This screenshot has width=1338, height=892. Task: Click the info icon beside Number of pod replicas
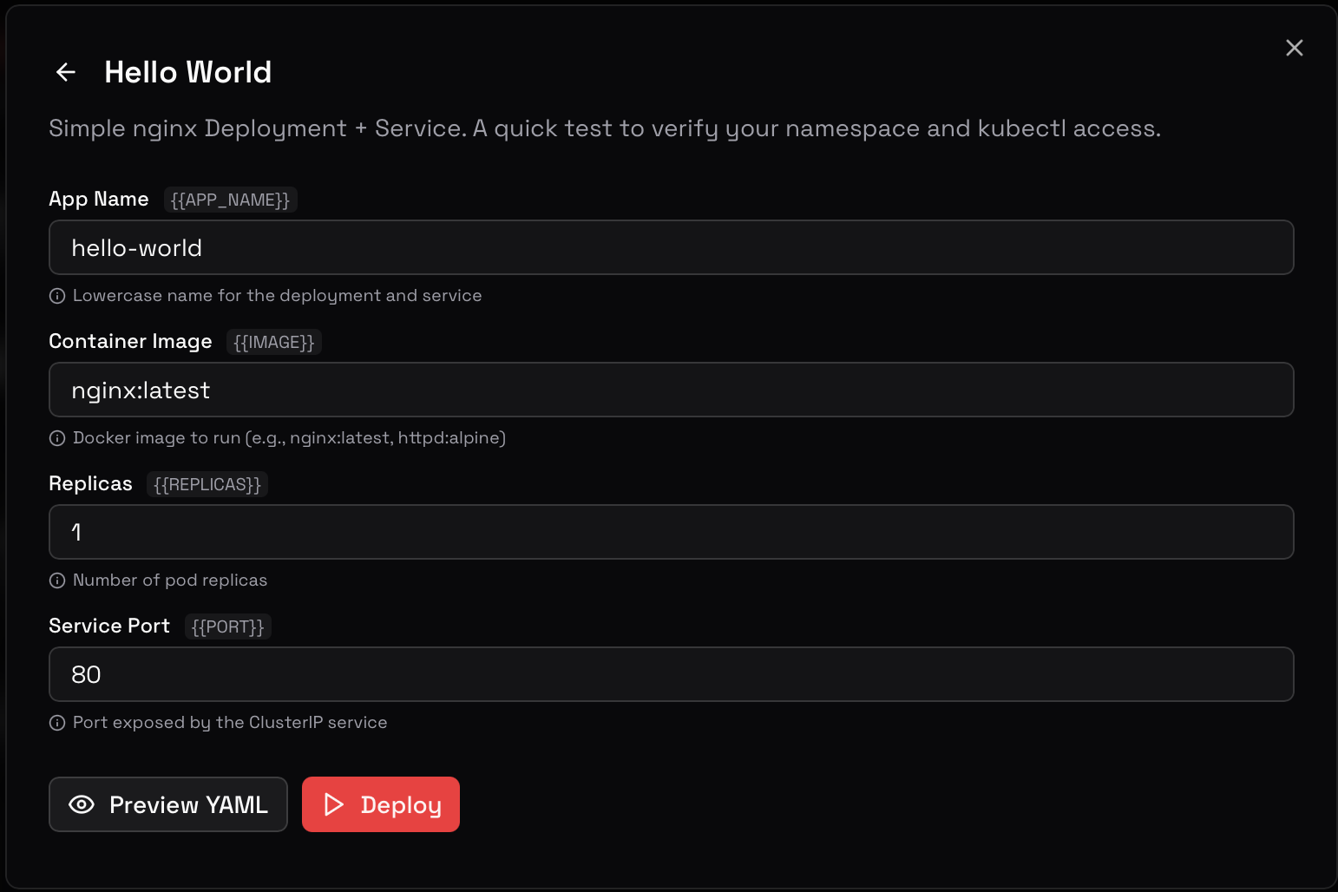(57, 580)
